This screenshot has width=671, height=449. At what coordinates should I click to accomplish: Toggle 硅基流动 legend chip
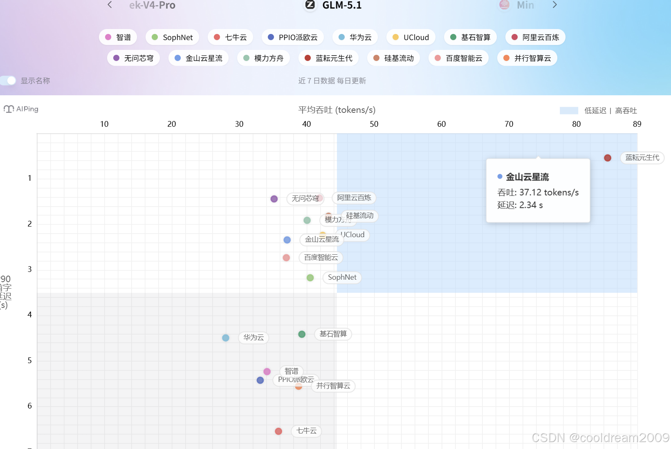(393, 58)
